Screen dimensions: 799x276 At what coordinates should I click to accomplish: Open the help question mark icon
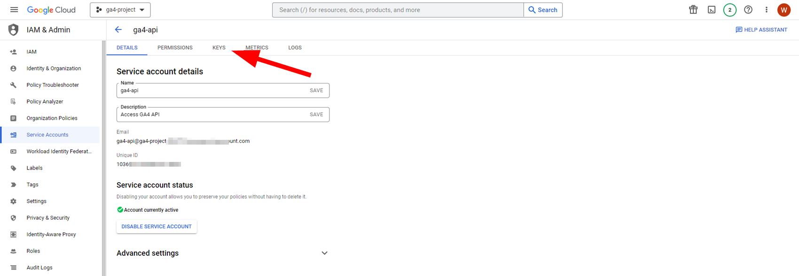click(748, 10)
